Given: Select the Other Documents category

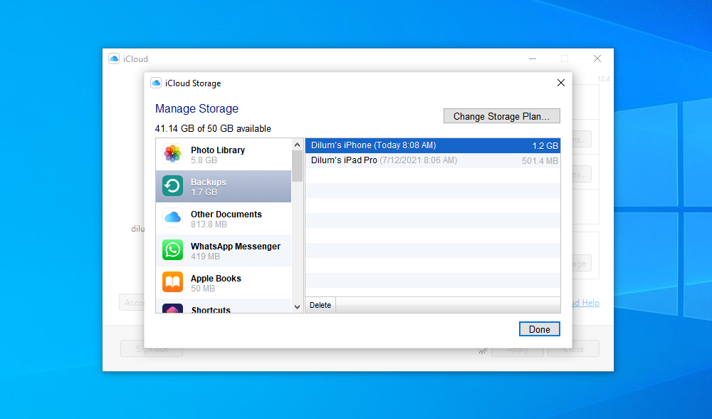Looking at the screenshot, I should pos(224,219).
